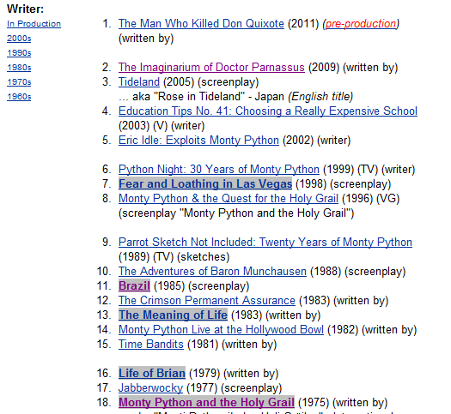Open the Time Bandits link
The image size is (451, 414).
tap(151, 344)
